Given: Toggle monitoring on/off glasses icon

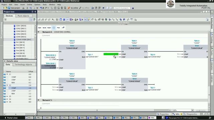Looking at the screenshot, I should tap(131, 20).
